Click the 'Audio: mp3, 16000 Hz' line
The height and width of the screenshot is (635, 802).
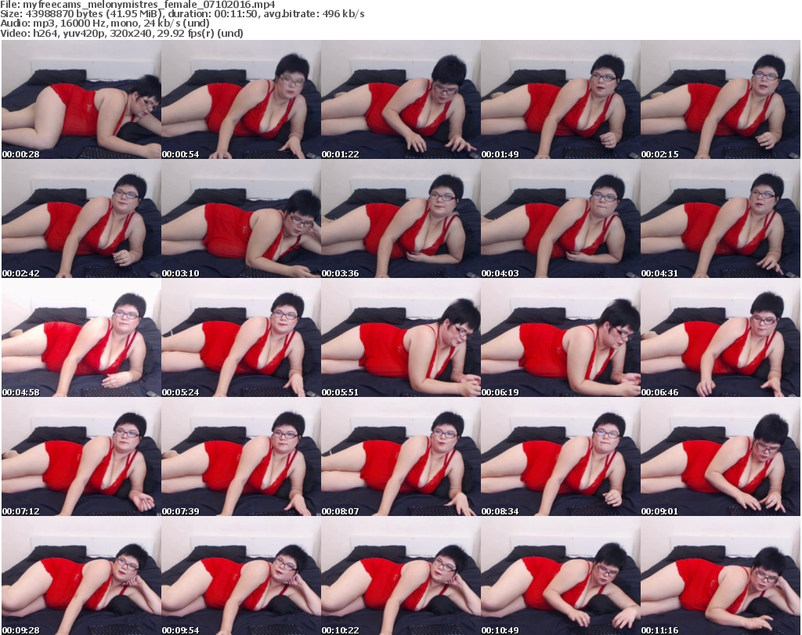[x=105, y=23]
